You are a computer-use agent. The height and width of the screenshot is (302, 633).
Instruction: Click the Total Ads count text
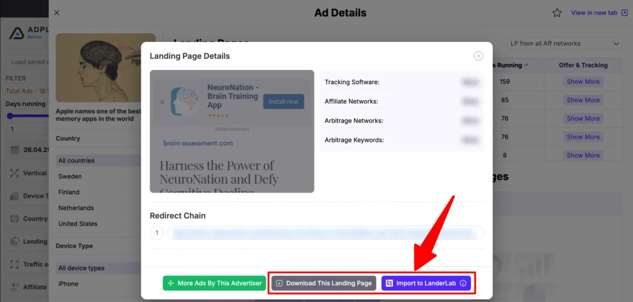click(x=27, y=91)
